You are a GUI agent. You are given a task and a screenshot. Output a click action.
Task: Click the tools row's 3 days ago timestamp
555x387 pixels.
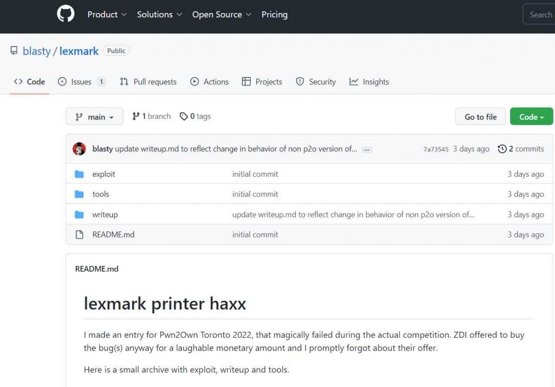(x=526, y=194)
